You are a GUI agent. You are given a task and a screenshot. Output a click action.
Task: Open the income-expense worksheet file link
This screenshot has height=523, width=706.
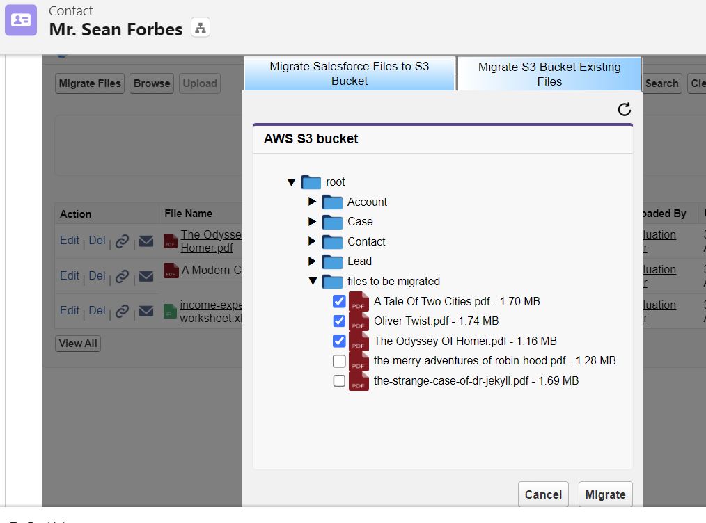tap(211, 311)
